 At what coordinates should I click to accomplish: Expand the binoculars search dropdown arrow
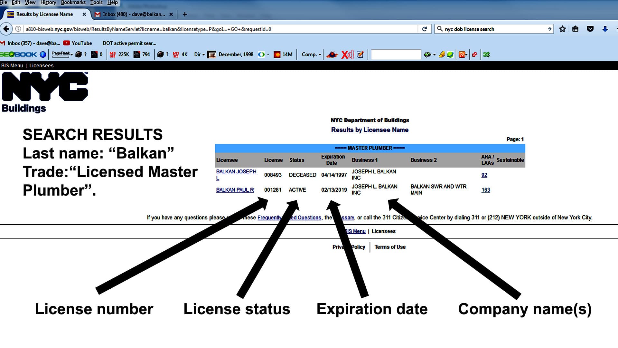tap(435, 54)
